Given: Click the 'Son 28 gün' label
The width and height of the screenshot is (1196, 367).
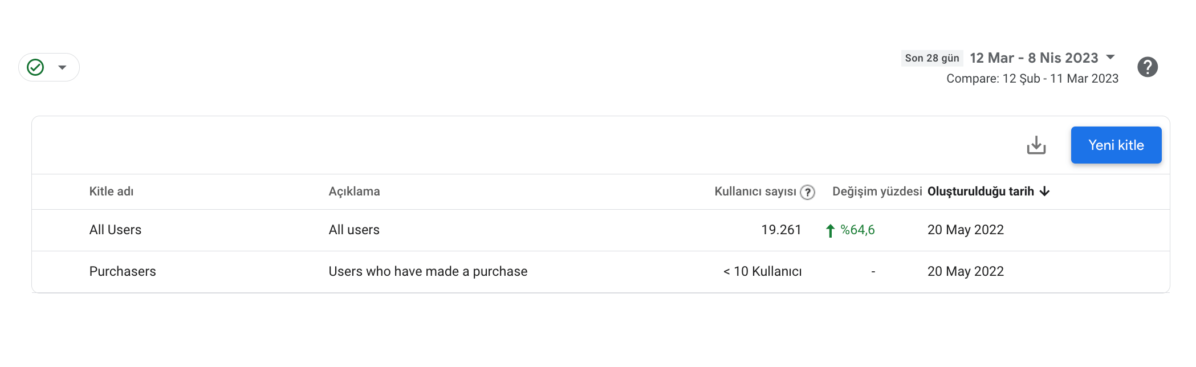Looking at the screenshot, I should point(931,58).
